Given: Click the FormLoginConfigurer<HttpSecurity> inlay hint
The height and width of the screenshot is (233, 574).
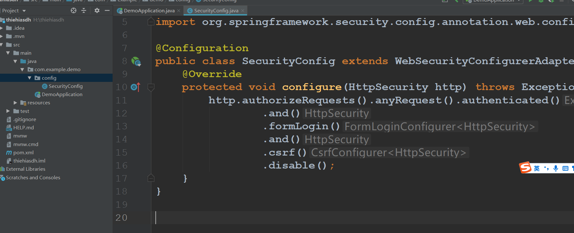Looking at the screenshot, I should (x=440, y=126).
